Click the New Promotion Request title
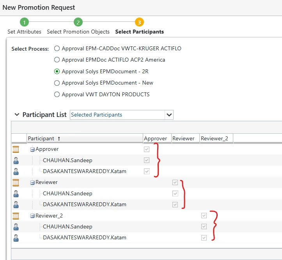 tap(39, 7)
